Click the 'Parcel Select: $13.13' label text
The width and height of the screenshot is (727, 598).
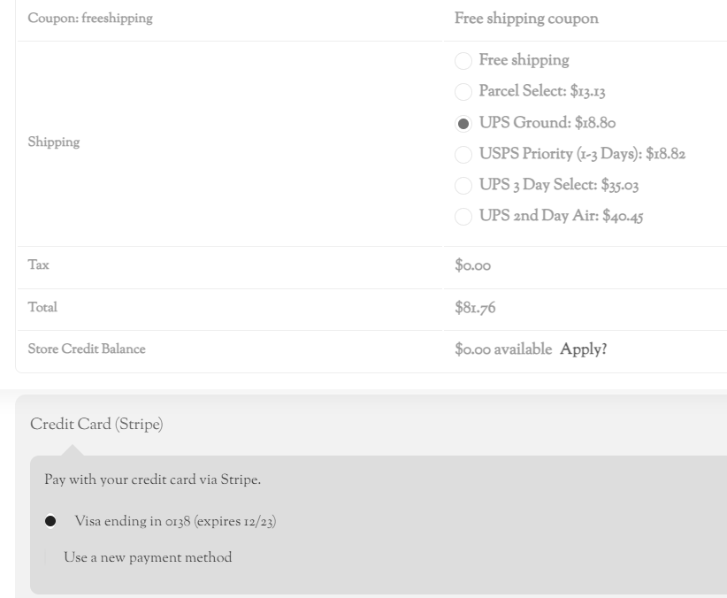click(x=542, y=91)
